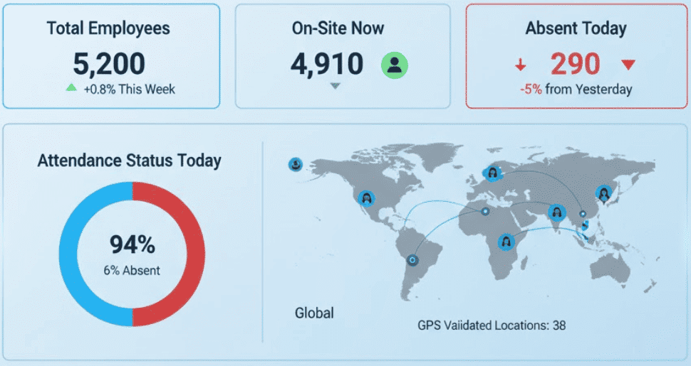
Task: Select the India avatar pin on the map
Action: point(557,212)
